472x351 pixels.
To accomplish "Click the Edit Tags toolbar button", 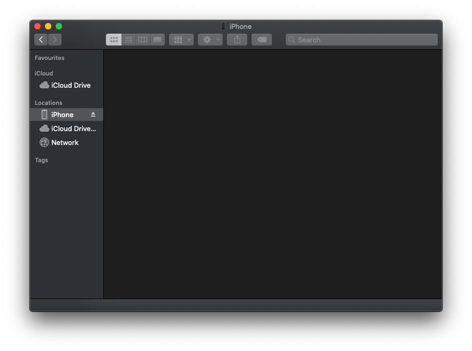I will point(262,40).
